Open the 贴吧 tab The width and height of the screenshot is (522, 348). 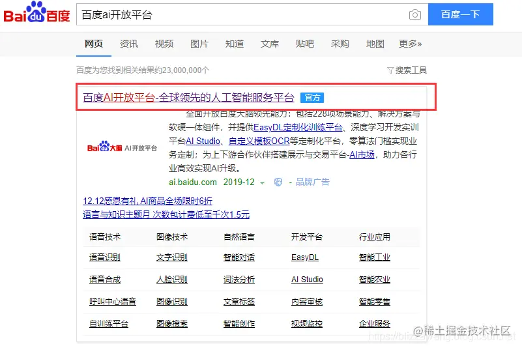click(305, 44)
